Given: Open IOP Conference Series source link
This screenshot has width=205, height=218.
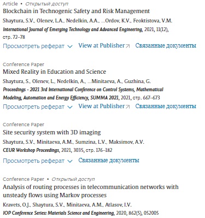Looking at the screenshot, I should [58, 213].
